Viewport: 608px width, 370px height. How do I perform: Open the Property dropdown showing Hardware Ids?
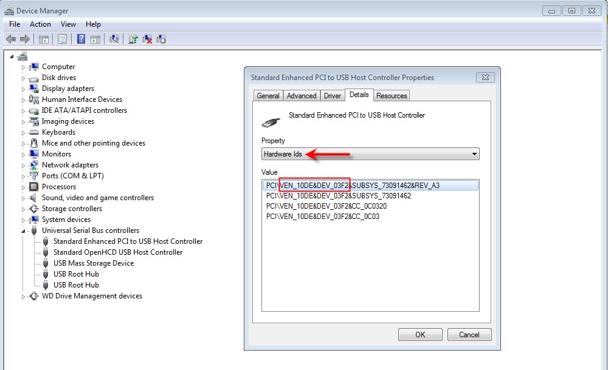click(x=370, y=154)
